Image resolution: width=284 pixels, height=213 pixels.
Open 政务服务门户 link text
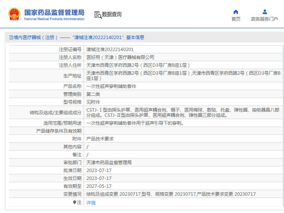(x=264, y=19)
